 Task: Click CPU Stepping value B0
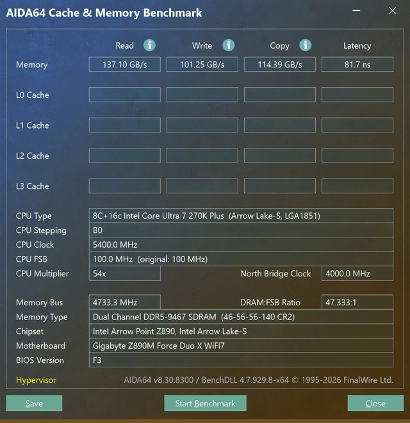tap(241, 230)
